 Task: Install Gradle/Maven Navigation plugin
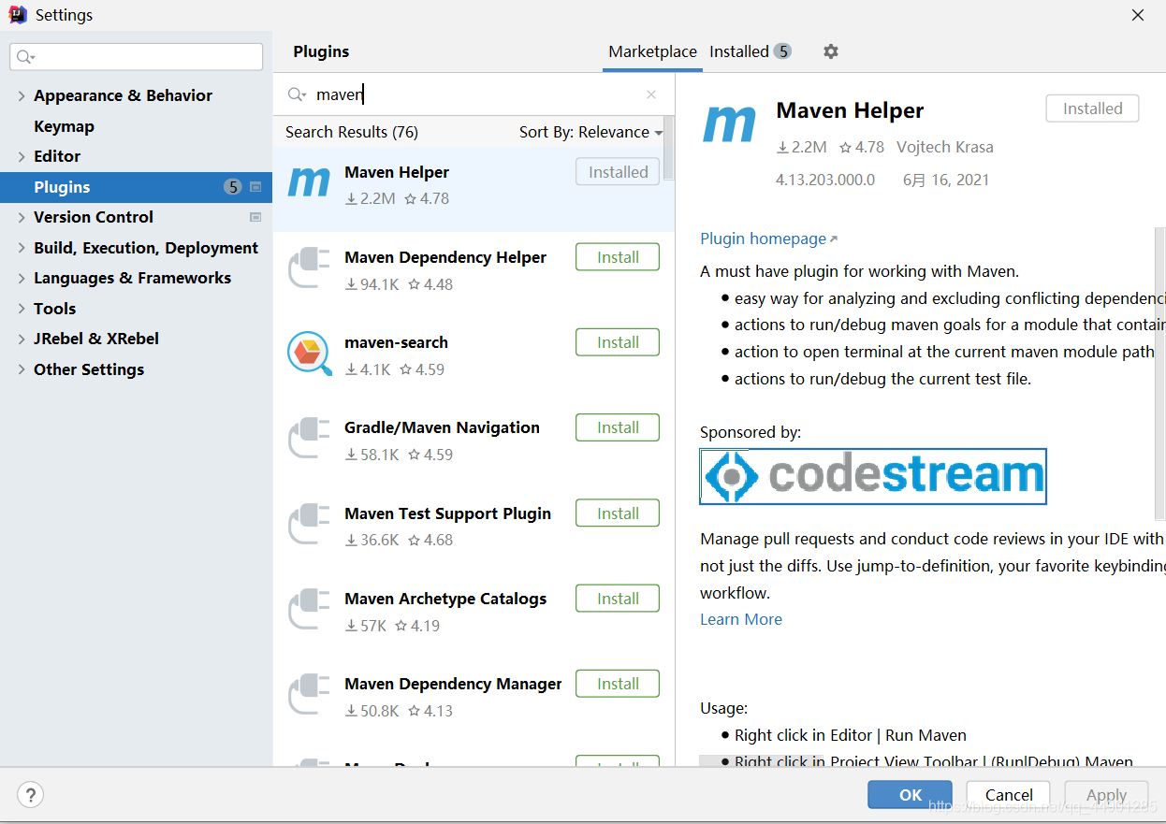click(x=618, y=427)
